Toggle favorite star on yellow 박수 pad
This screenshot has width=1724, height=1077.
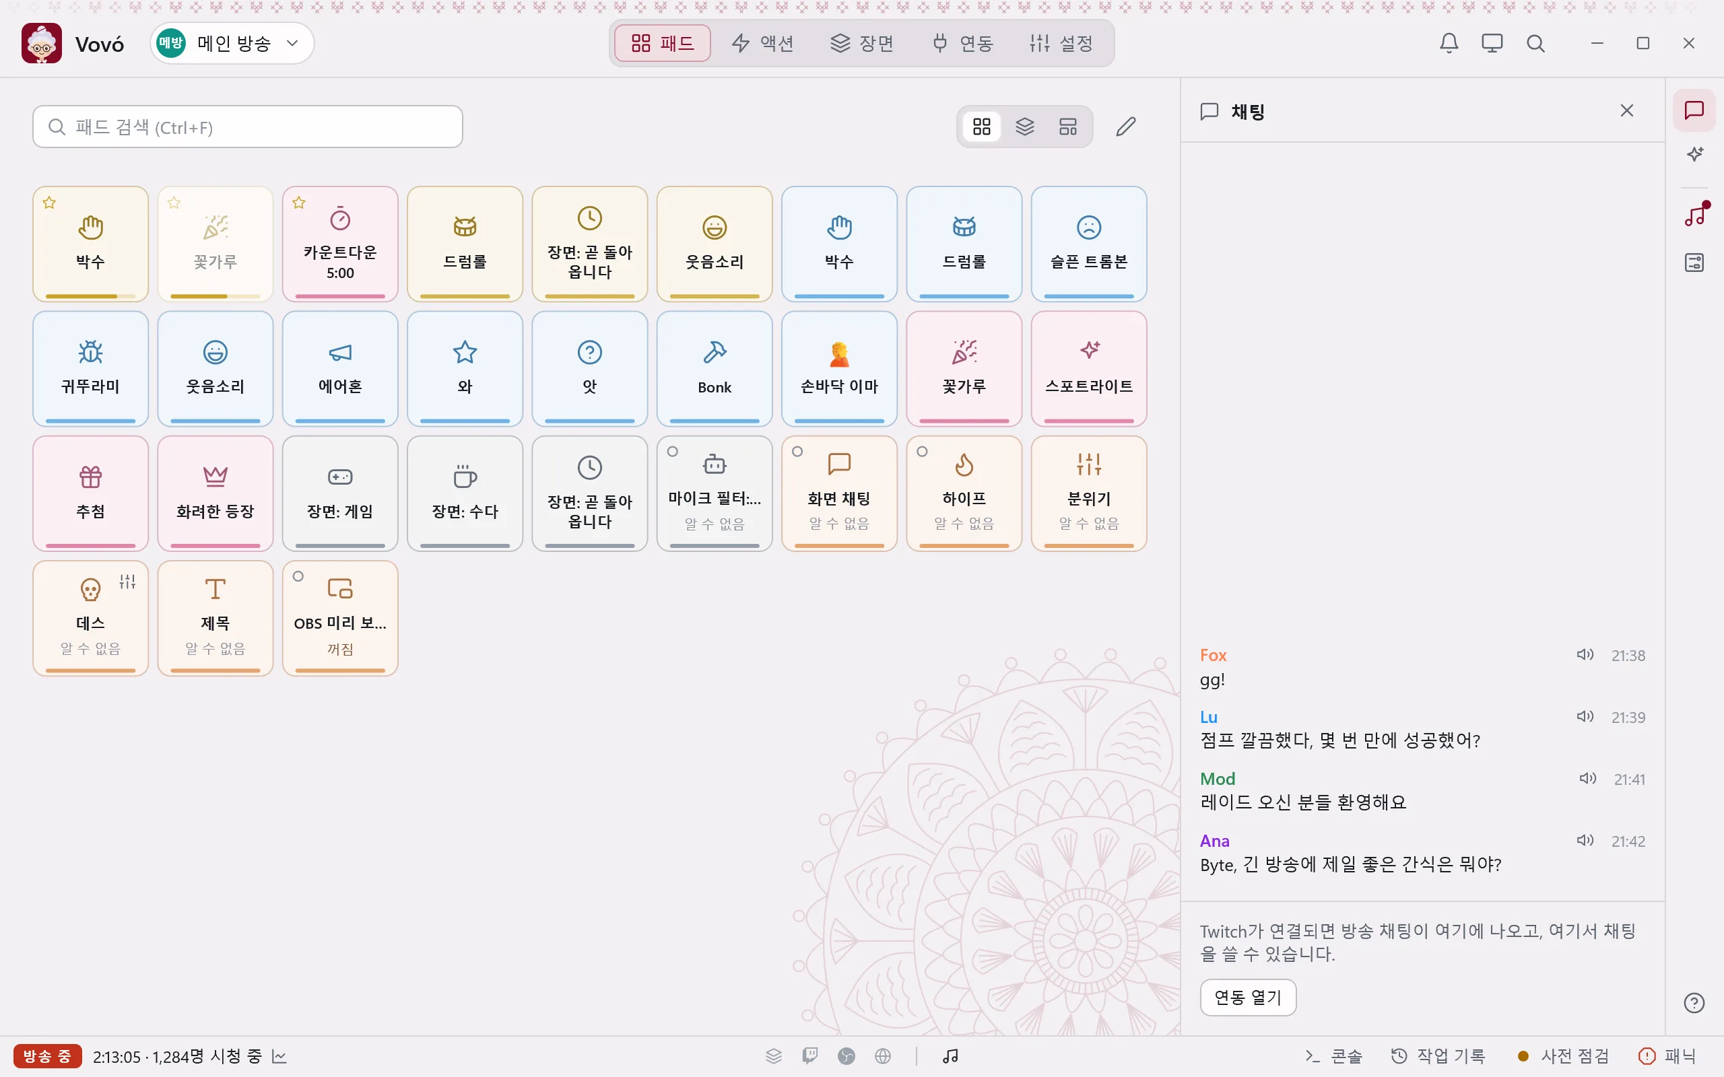pyautogui.click(x=49, y=203)
